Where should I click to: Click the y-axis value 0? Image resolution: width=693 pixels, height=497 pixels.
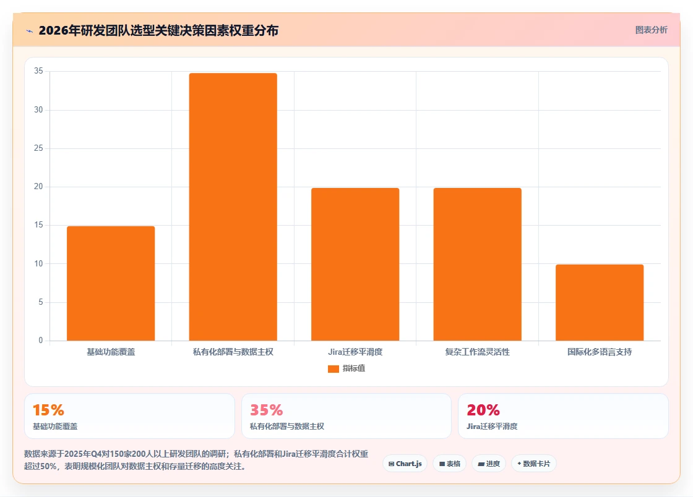(41, 341)
